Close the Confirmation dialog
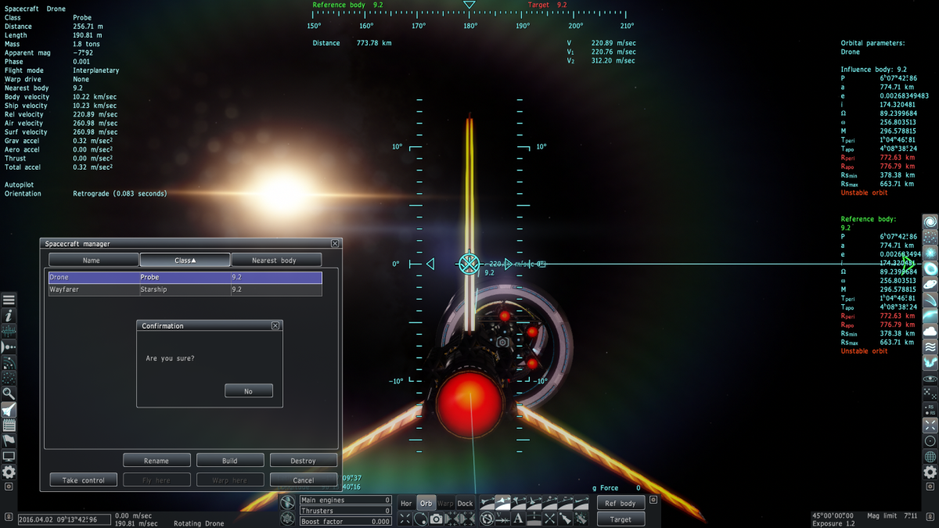The width and height of the screenshot is (939, 528). 275,325
